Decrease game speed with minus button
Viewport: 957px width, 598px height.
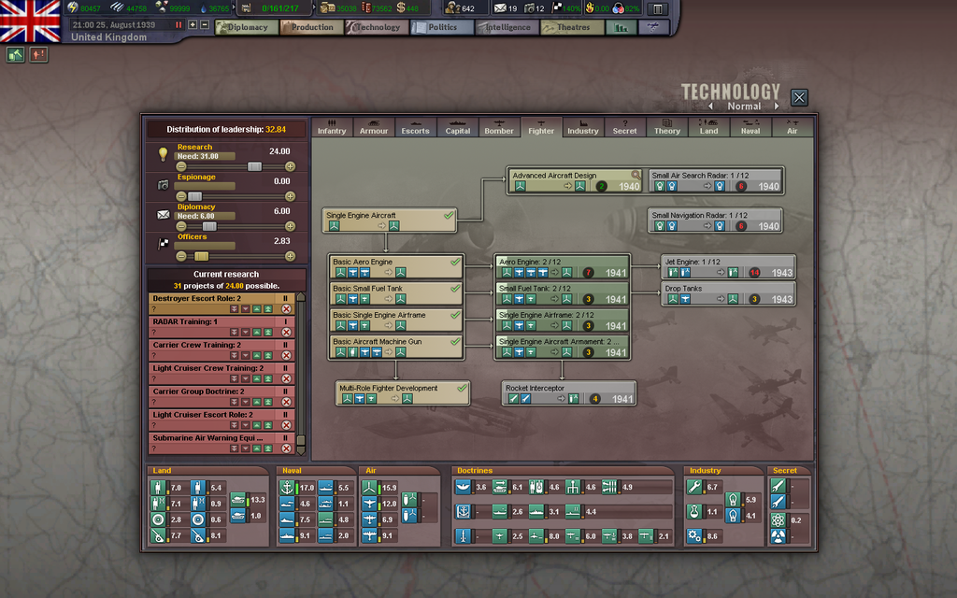[205, 25]
